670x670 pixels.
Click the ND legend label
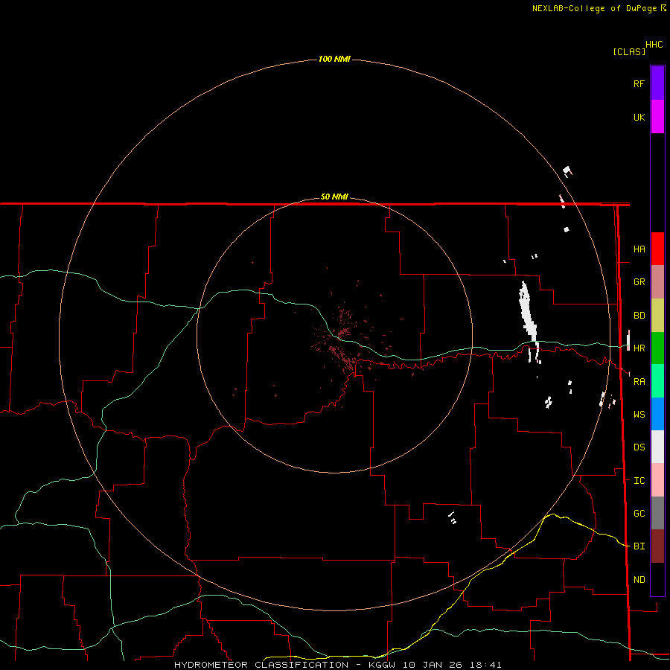(639, 579)
